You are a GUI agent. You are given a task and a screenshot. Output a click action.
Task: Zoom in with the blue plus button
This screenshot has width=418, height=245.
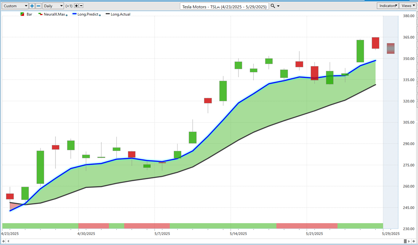(x=32, y=6)
